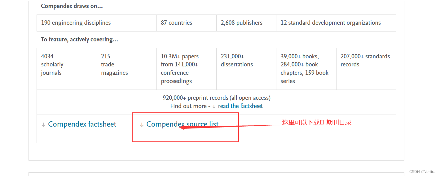Viewport: 440px width, 176px height.
Task: Select the '207,000+ standards records' cell
Action: point(366,69)
